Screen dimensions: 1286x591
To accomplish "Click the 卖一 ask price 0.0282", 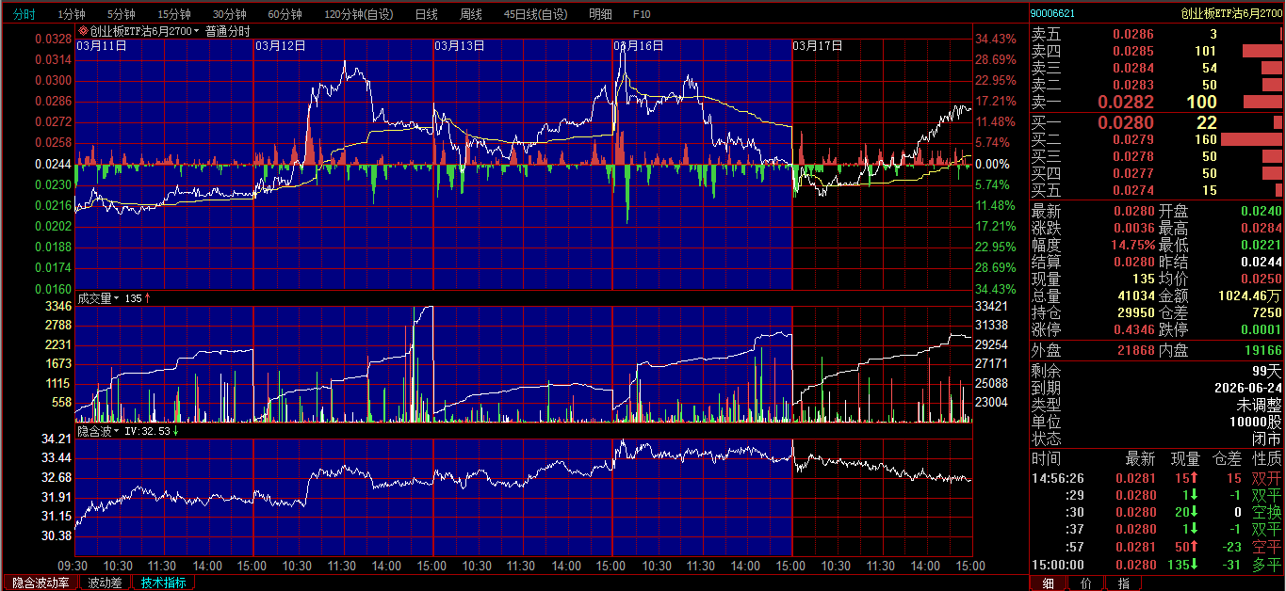I will pos(1126,103).
